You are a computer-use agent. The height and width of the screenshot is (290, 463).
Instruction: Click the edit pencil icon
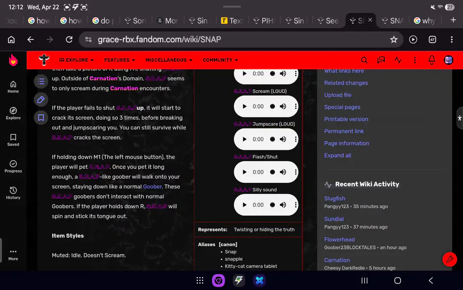41,99
